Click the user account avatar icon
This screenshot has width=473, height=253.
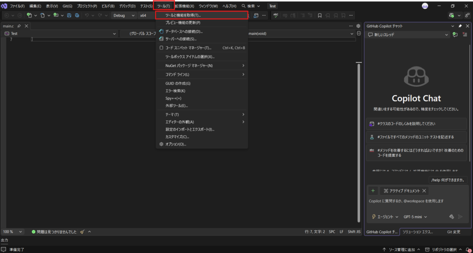[425, 6]
